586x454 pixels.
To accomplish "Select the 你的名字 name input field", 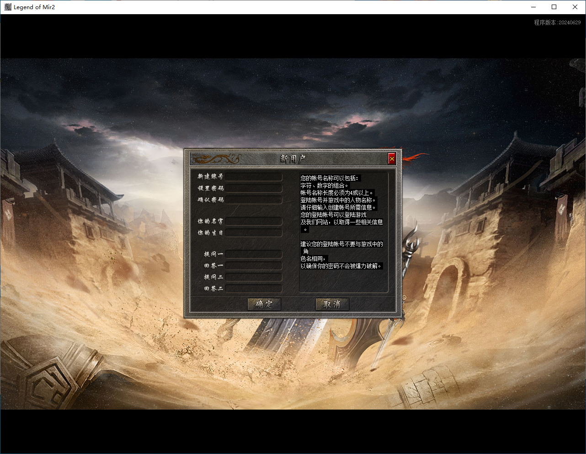I will 254,221.
